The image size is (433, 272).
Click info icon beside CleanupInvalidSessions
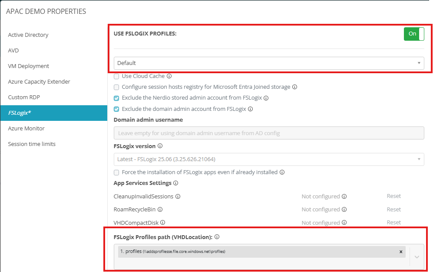[x=178, y=197]
